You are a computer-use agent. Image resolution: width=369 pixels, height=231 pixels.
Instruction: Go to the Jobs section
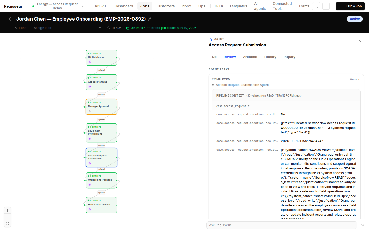coord(145,6)
